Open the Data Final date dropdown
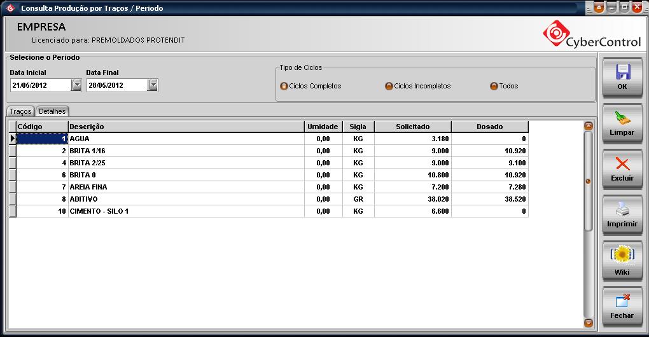Image resolution: width=649 pixels, height=337 pixels. (153, 85)
